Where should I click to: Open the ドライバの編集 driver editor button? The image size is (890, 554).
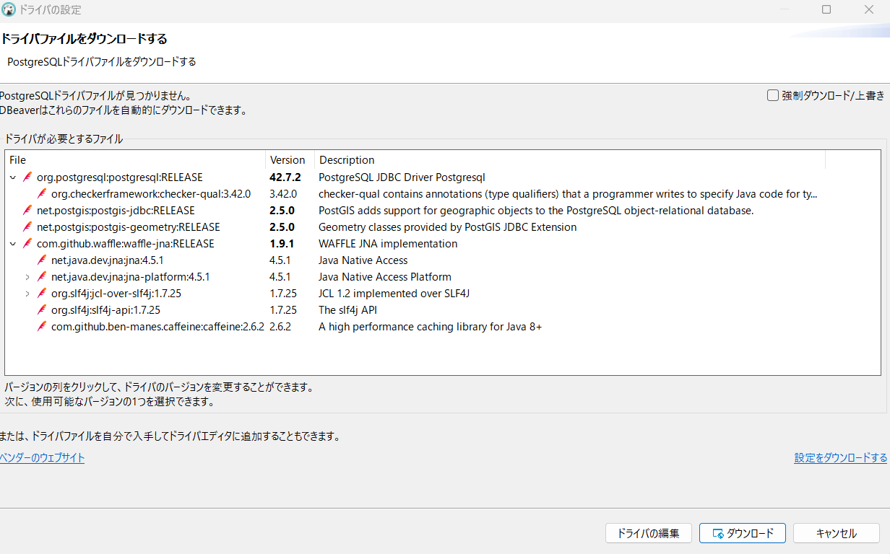(x=648, y=534)
